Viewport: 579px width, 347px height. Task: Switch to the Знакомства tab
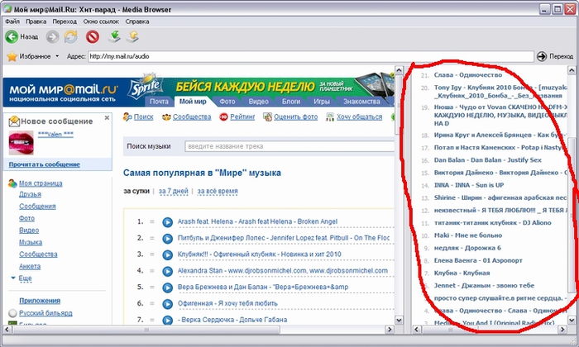point(361,102)
